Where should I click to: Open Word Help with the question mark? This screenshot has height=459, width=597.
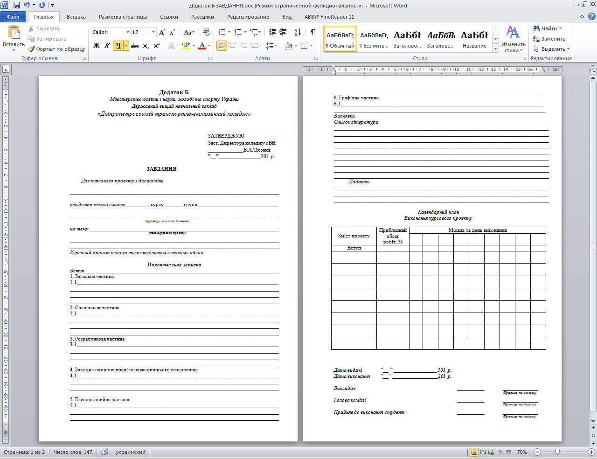pos(591,17)
